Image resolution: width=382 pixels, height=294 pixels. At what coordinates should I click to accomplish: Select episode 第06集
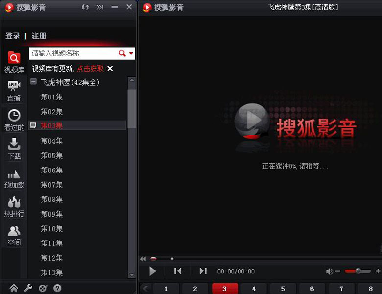(x=51, y=170)
